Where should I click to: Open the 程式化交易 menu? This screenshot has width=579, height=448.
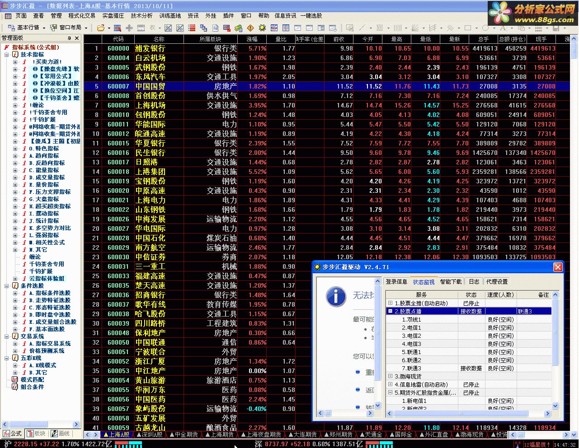pyautogui.click(x=81, y=15)
